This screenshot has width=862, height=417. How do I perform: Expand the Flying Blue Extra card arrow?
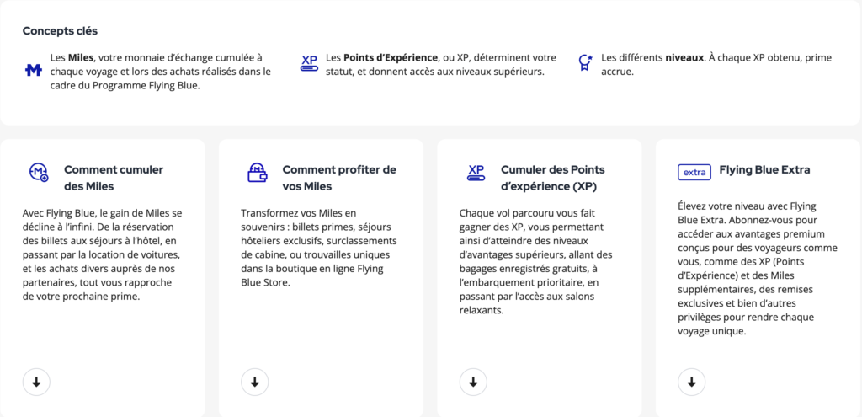click(x=692, y=382)
